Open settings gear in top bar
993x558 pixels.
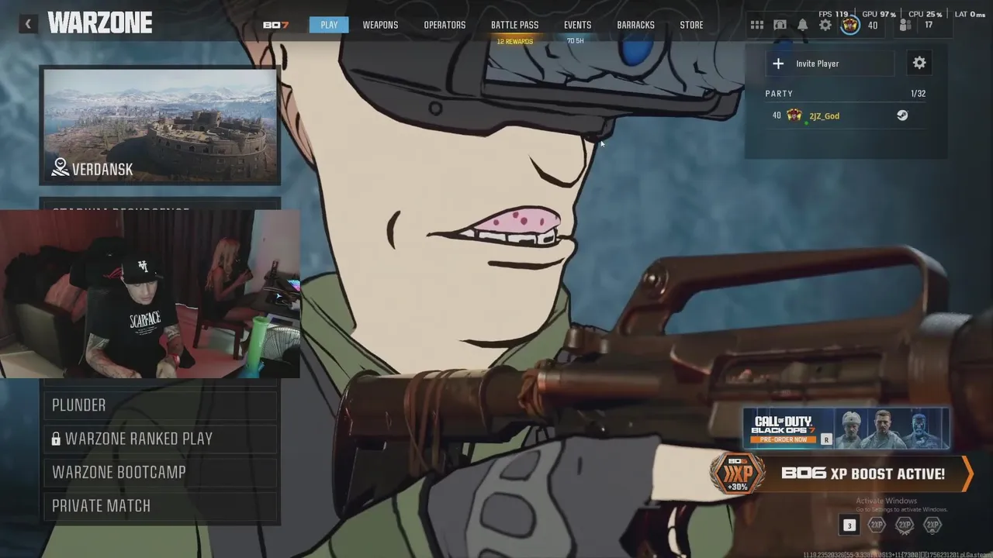tap(825, 26)
